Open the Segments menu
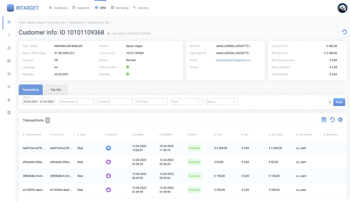Viewport: 350px width, 202px height. point(81,8)
